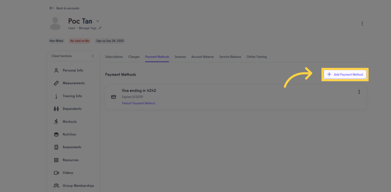
Task: Open Assessments via its clipboard icon
Action: coord(56,147)
